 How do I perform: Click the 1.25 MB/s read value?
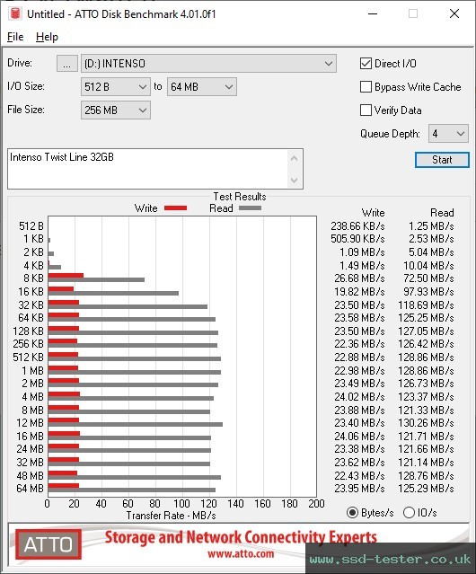[431, 226]
